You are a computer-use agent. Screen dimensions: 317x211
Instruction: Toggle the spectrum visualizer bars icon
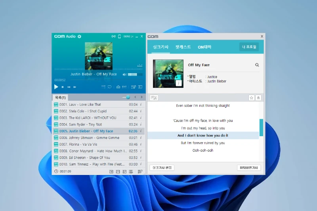pyautogui.click(x=140, y=65)
